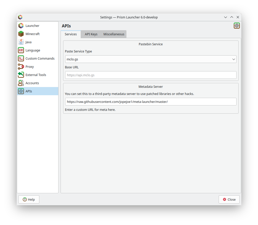Select the Launcher cube icon in sidebar
Image resolution: width=258 pixels, height=225 pixels.
[x=21, y=26]
